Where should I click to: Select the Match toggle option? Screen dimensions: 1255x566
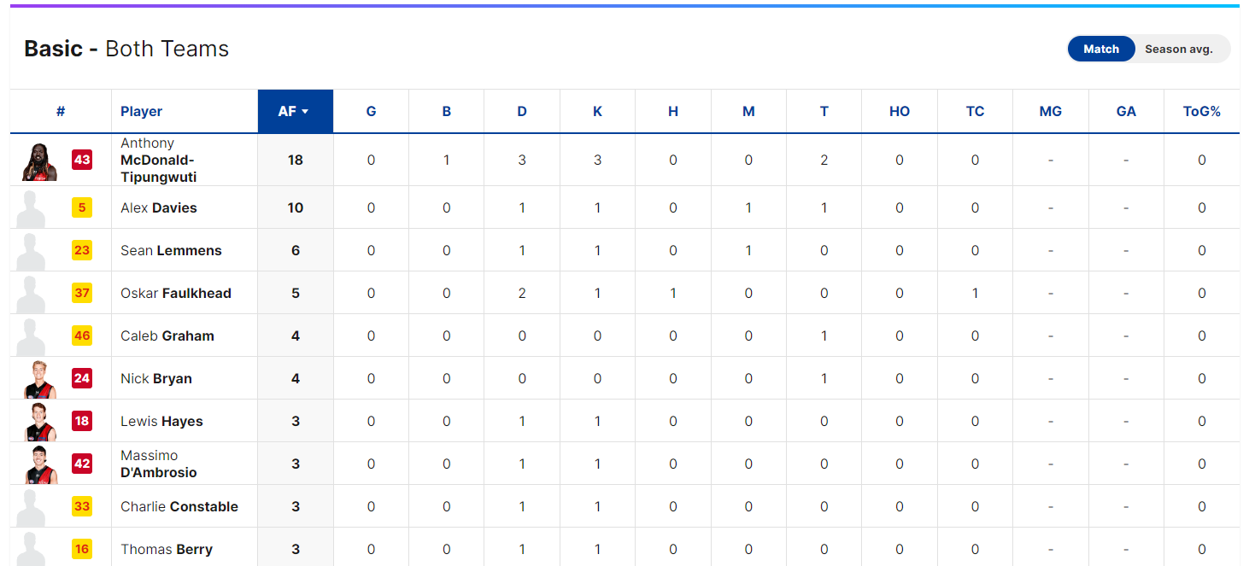click(1101, 49)
